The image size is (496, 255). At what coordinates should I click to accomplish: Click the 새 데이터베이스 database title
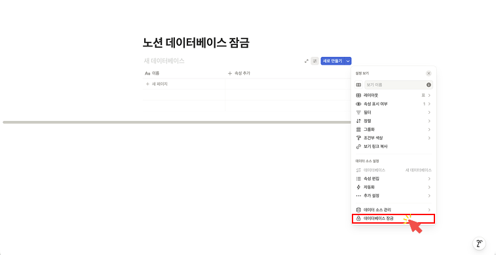click(164, 61)
